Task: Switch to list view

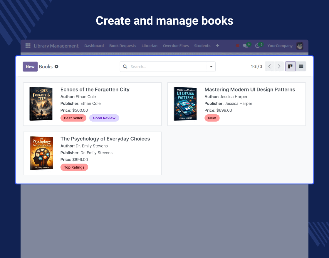Action: 301,66
